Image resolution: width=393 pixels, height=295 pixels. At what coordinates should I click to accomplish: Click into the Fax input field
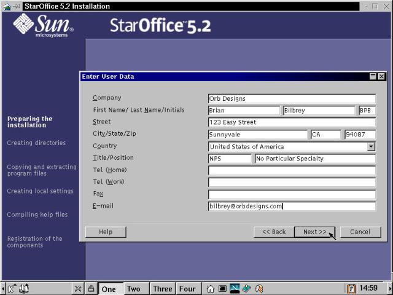point(292,194)
